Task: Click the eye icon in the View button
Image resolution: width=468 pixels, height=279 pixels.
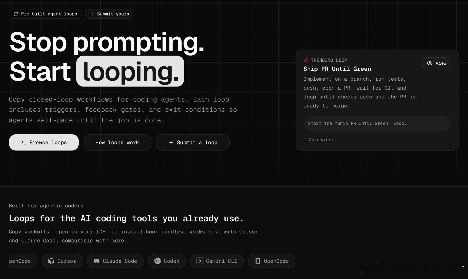Action: pos(430,63)
